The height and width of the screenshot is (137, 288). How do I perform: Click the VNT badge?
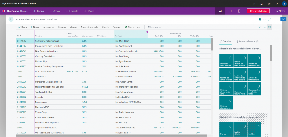pos(283,19)
